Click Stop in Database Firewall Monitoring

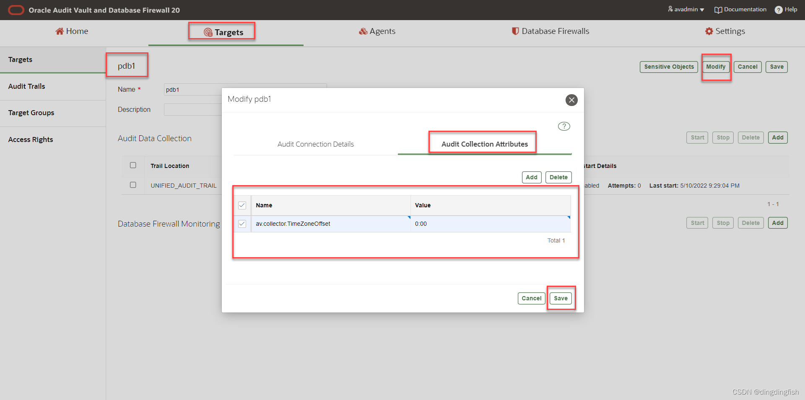click(x=723, y=223)
